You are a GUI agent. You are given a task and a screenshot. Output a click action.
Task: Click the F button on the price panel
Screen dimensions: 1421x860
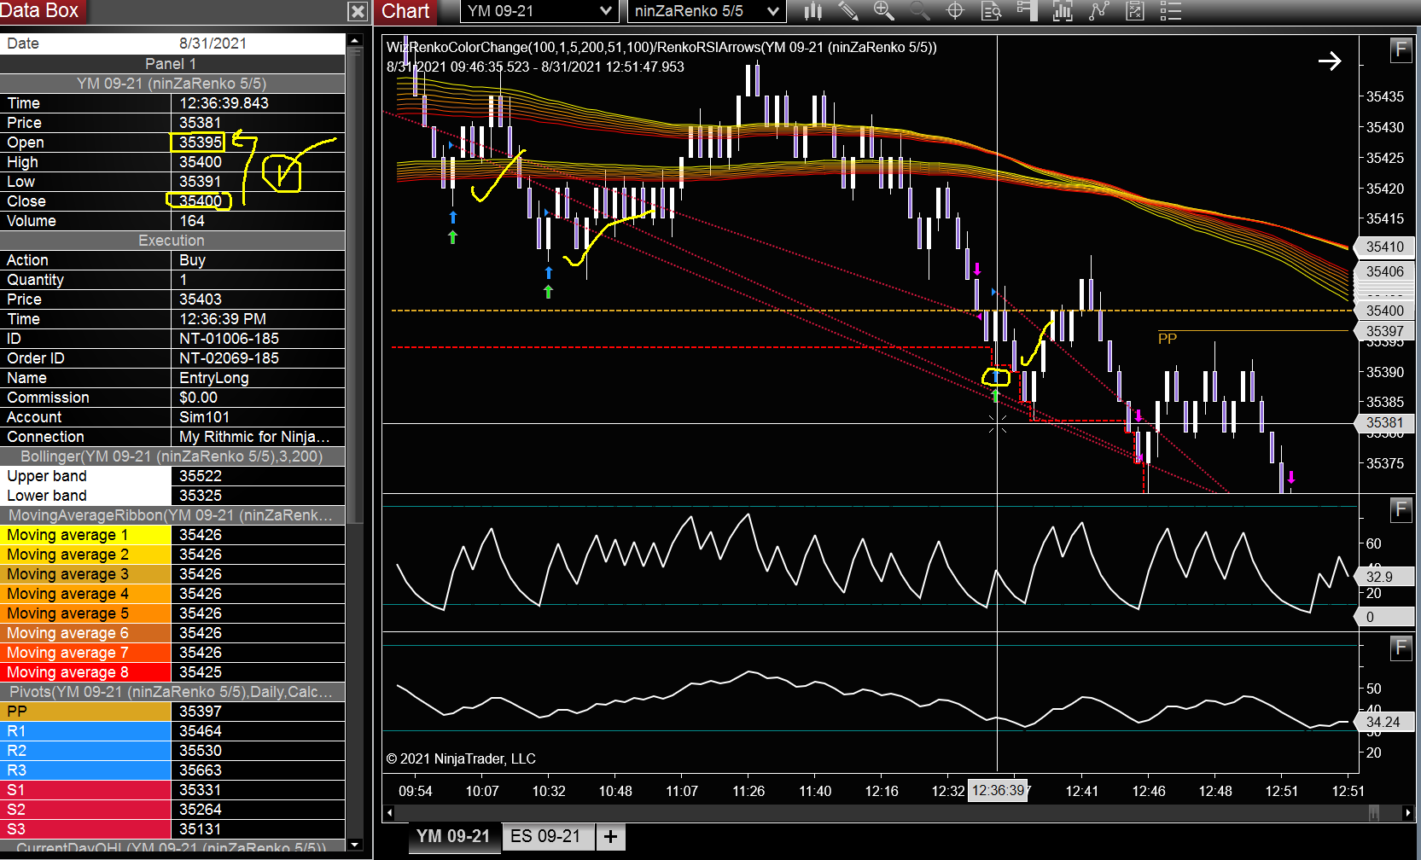pyautogui.click(x=1401, y=49)
